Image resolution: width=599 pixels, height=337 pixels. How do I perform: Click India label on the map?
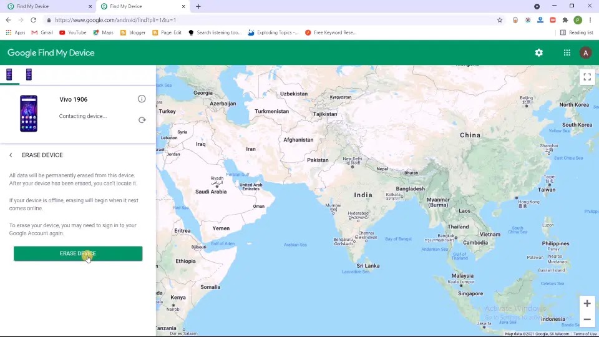tap(363, 195)
